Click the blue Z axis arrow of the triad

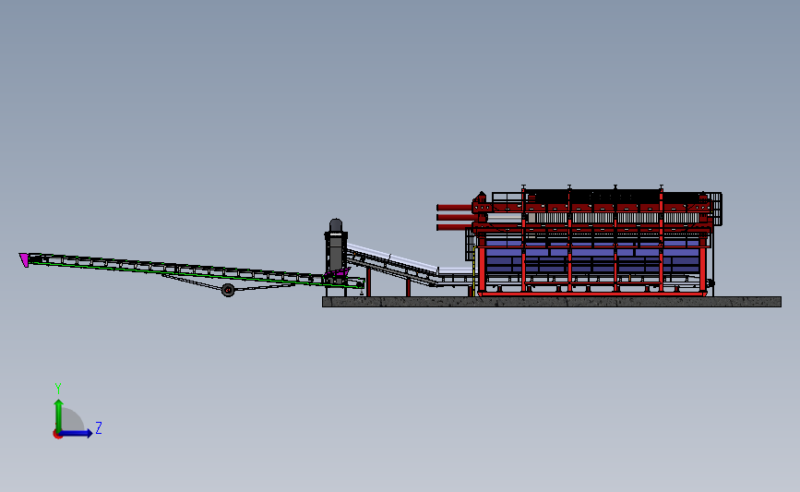pyautogui.click(x=76, y=433)
